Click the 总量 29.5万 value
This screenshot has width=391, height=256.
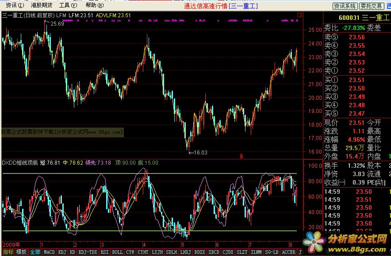click(355, 148)
